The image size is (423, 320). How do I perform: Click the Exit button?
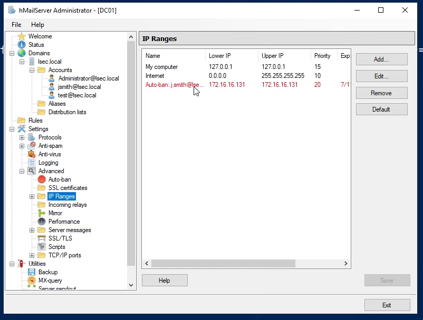(x=387, y=305)
